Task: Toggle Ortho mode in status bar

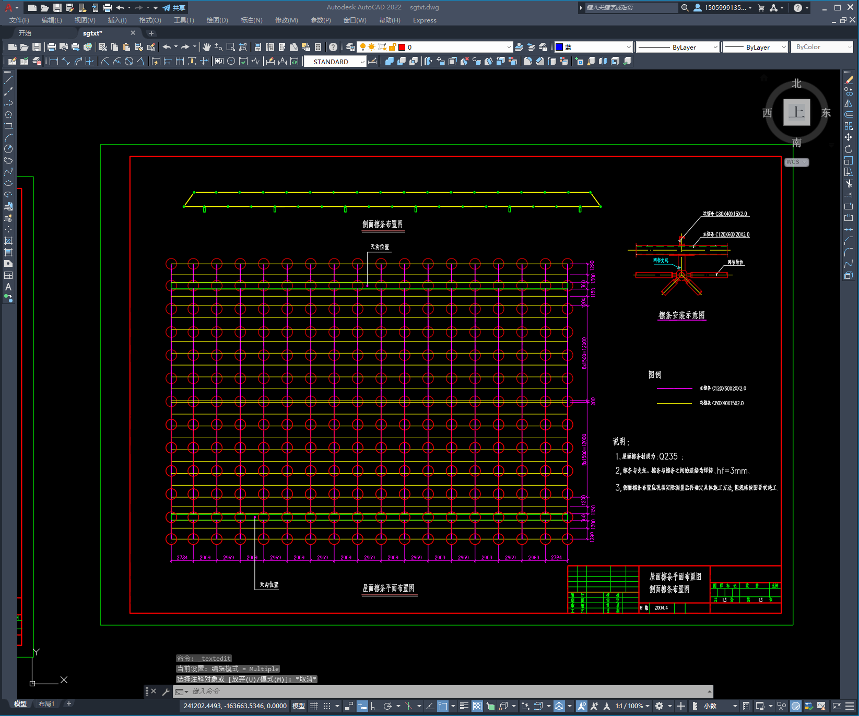Action: coord(375,706)
